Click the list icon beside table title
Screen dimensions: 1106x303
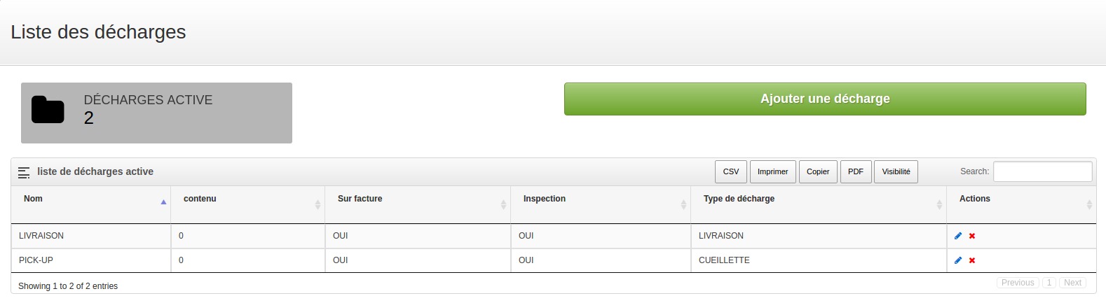pos(24,172)
